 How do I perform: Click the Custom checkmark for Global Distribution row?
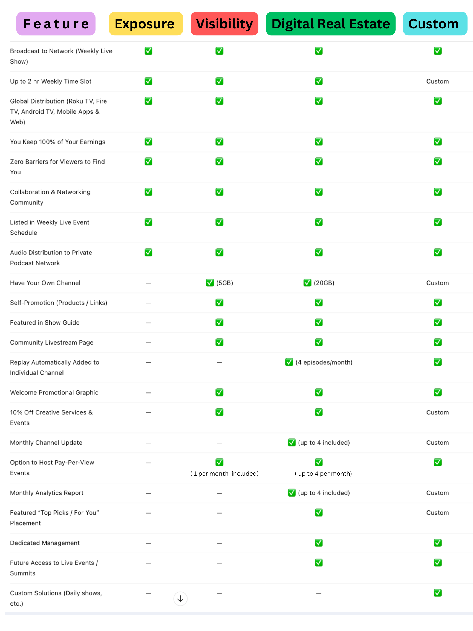tap(437, 101)
